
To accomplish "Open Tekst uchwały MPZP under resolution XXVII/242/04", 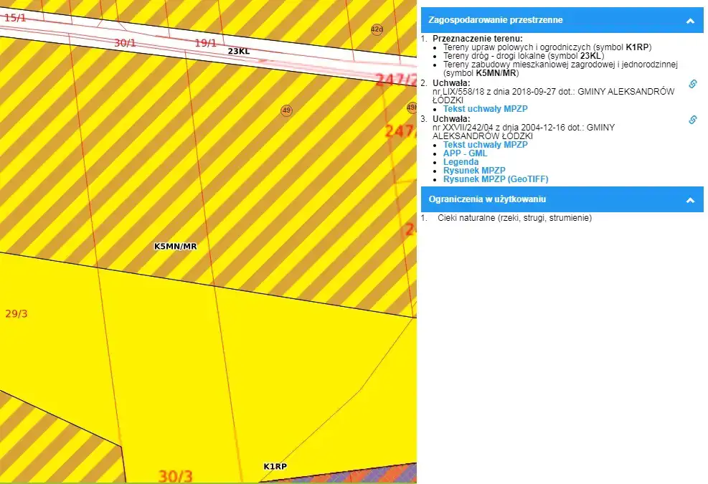I will [485, 145].
